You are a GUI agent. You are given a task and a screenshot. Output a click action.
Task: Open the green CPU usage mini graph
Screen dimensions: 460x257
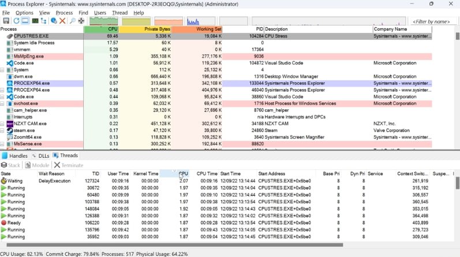pos(104,21)
